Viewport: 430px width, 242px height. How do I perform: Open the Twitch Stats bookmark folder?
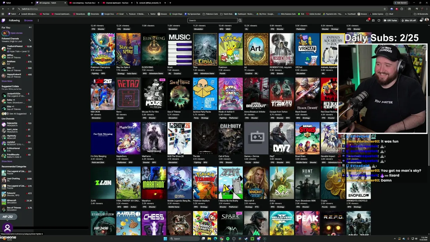click(226, 14)
